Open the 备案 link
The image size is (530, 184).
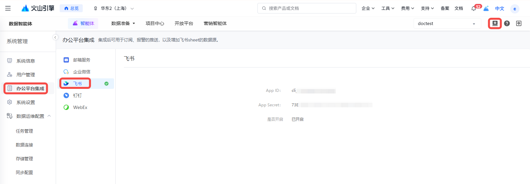click(x=445, y=8)
